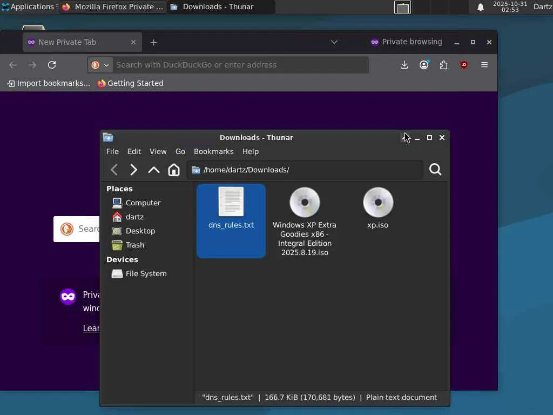This screenshot has height=415, width=553.
Task: Click Firefox forward arrow
Action: (x=32, y=65)
